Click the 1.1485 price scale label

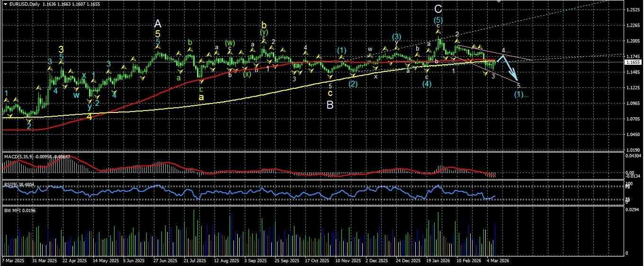[633, 72]
